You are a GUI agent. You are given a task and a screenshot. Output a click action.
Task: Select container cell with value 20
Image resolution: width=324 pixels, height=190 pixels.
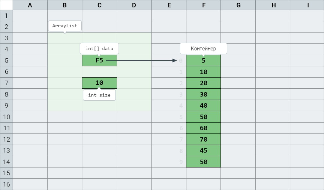coord(203,83)
